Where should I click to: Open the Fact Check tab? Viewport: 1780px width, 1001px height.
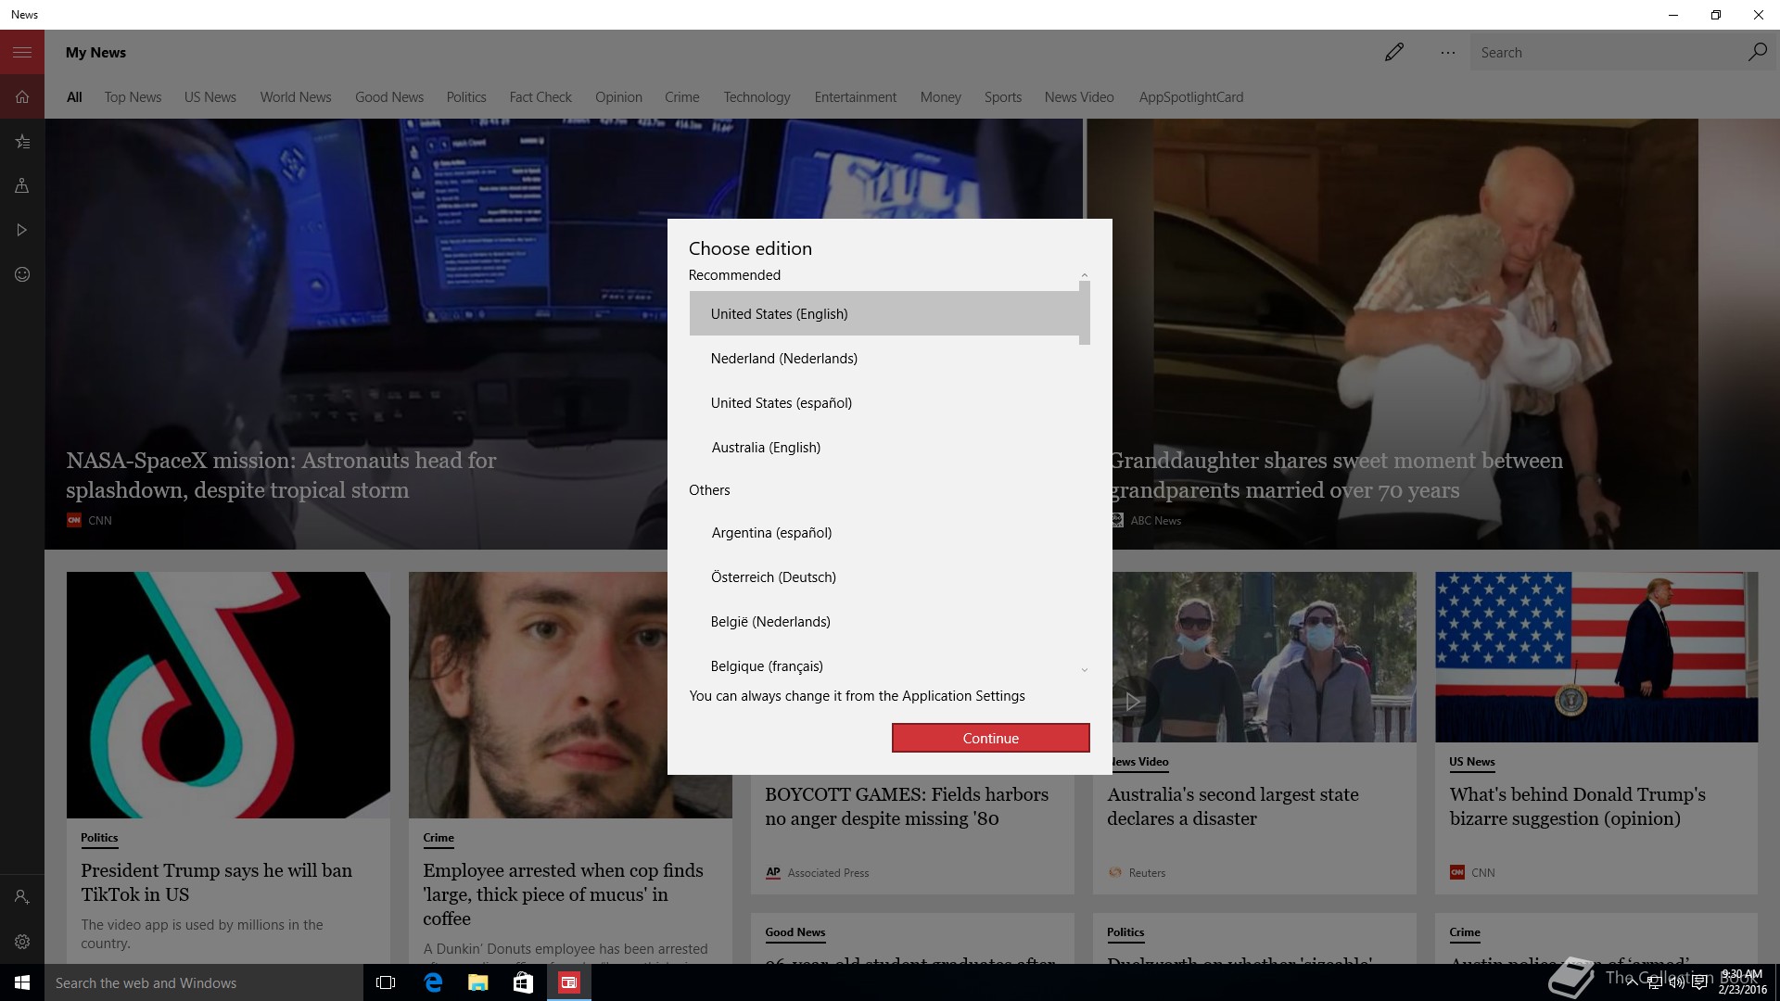pyautogui.click(x=540, y=97)
